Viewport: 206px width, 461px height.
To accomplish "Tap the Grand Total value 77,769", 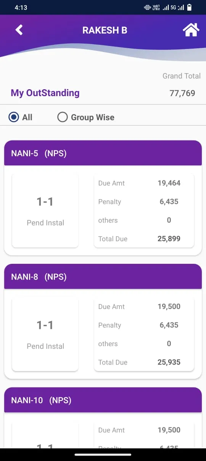I will pos(182,93).
